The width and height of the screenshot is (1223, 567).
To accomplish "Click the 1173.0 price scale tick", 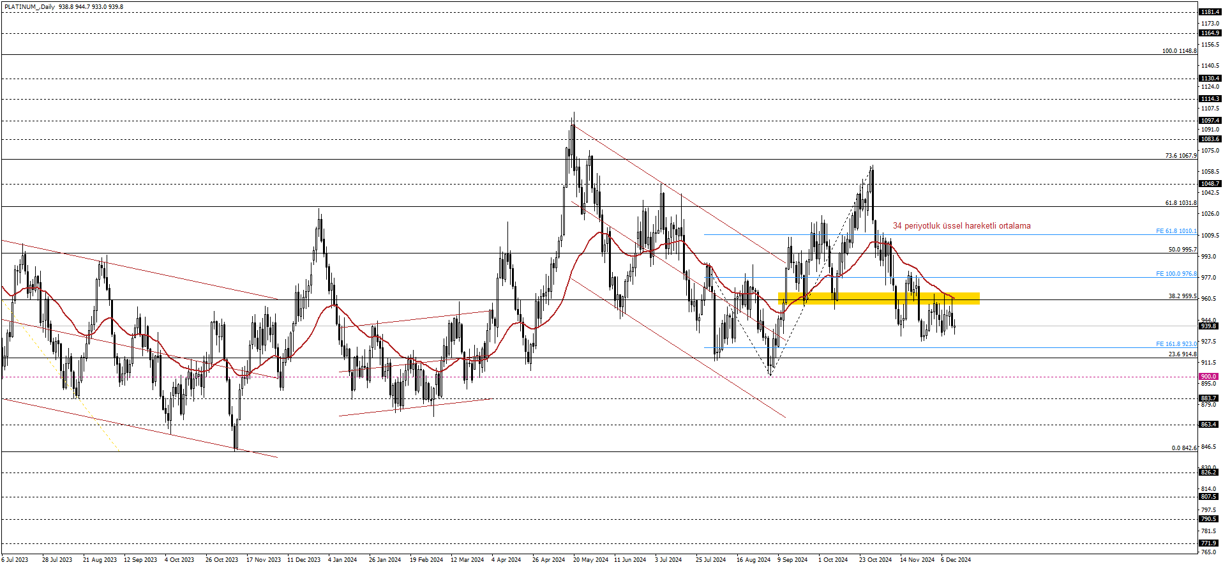I will 1210,24.
